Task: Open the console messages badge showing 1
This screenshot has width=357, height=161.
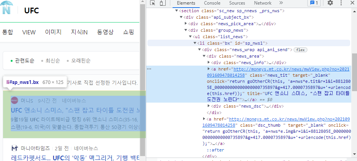Action: click(x=314, y=3)
